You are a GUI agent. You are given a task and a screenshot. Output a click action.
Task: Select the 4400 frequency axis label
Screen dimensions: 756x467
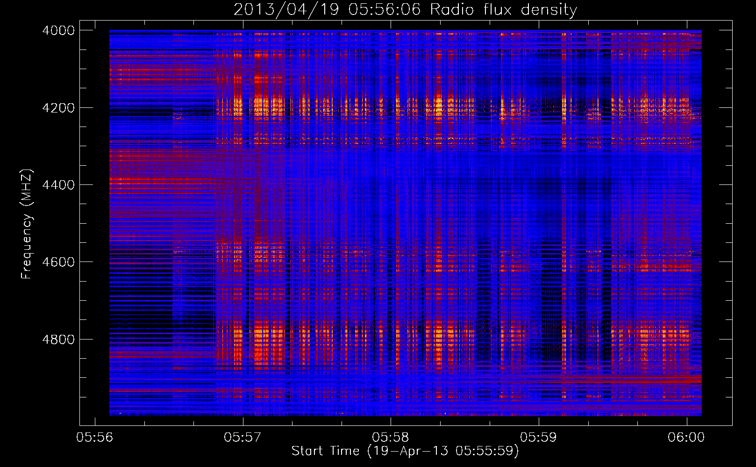[58, 185]
